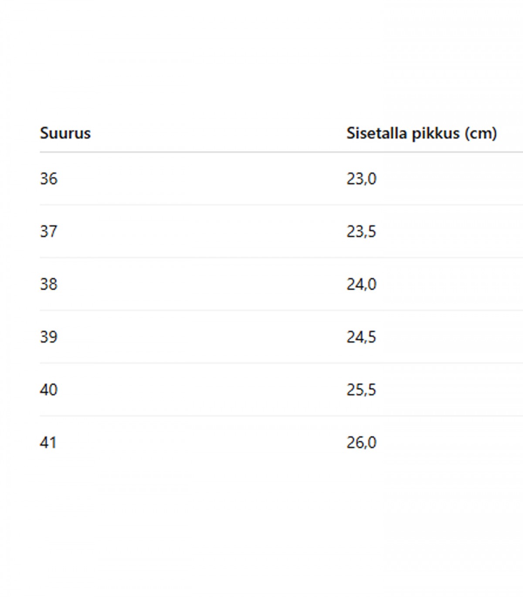Click the 25,5 insole length value
Screen dimensions: 523x598
(361, 390)
